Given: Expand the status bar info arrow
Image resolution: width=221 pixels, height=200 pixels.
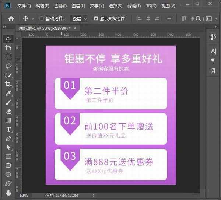Looking at the screenshot, I should (x=93, y=196).
